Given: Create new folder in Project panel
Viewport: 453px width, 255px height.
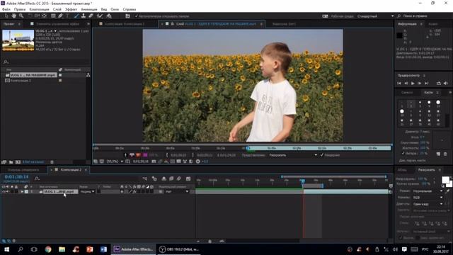Looking at the screenshot, I should coord(11,162).
